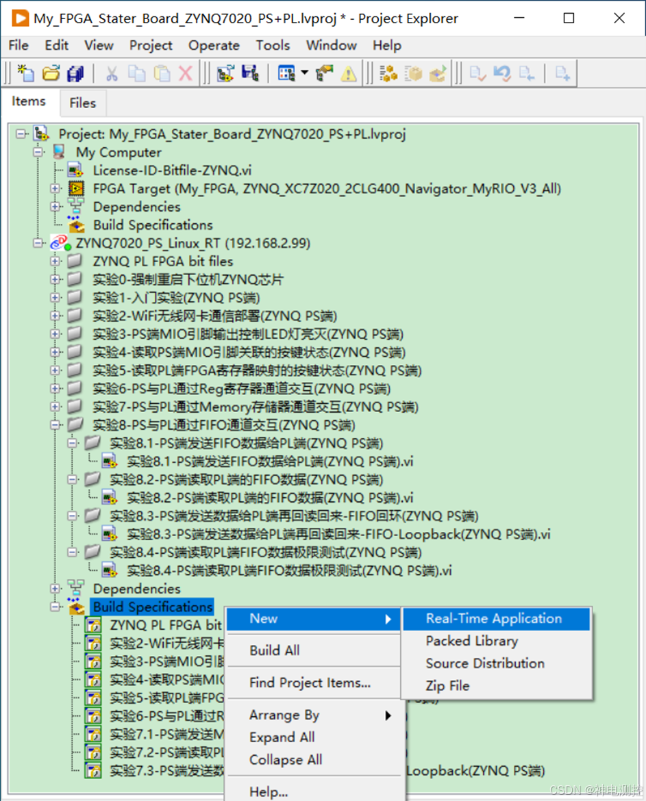Select Help... in context menu
This screenshot has height=801, width=646.
coord(314,791)
